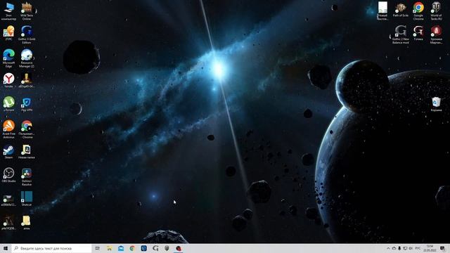Select the Resource Manager desktop icon
The width and height of the screenshot is (450, 253).
click(27, 58)
